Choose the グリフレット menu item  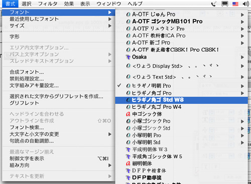[59, 103]
